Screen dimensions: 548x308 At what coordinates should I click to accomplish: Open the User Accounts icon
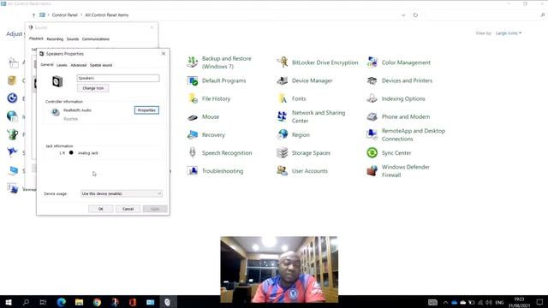point(282,171)
